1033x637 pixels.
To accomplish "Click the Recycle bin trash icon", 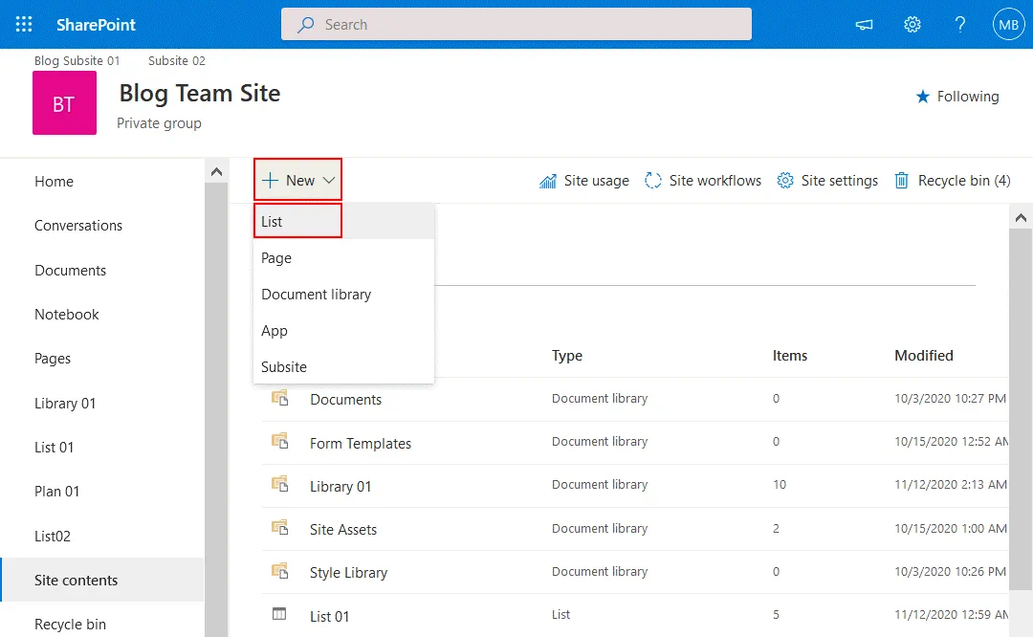I will point(901,181).
